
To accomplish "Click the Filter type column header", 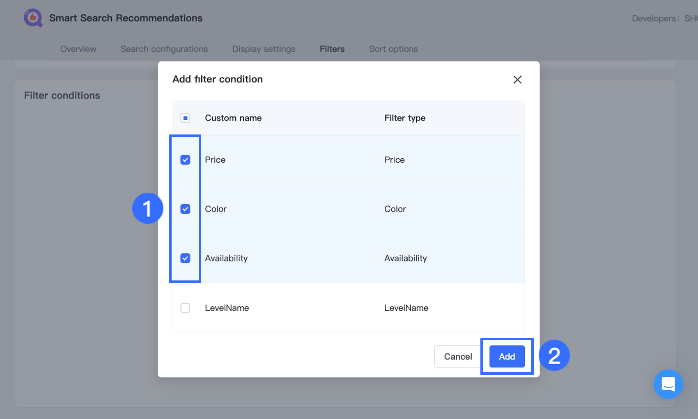I will coord(405,118).
